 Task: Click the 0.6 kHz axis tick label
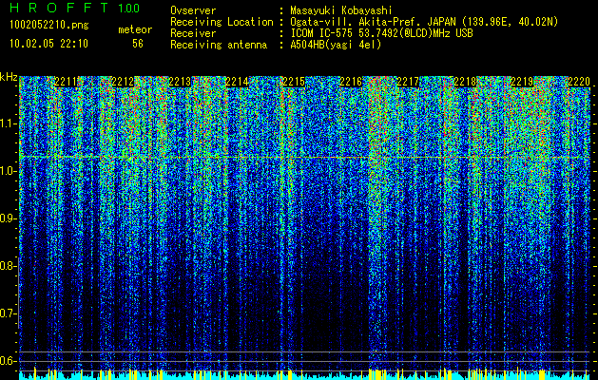[8, 361]
